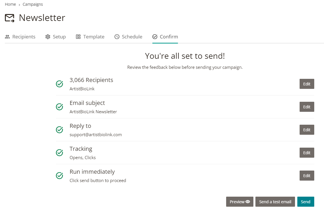Image resolution: width=324 pixels, height=215 pixels.
Task: Click the Preview button
Action: (240, 202)
